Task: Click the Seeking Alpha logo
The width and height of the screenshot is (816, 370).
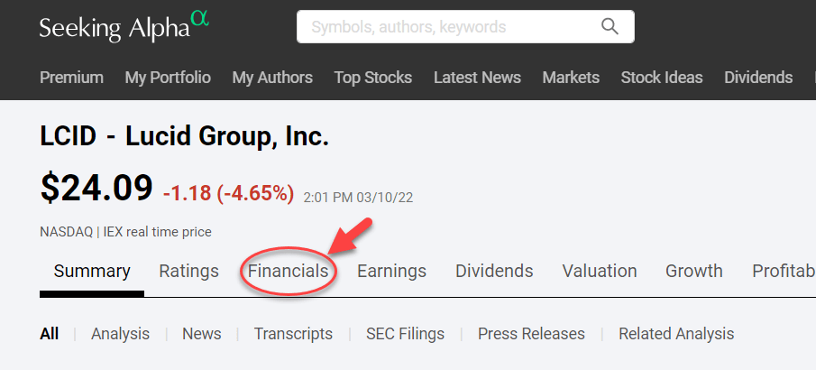Action: point(124,26)
